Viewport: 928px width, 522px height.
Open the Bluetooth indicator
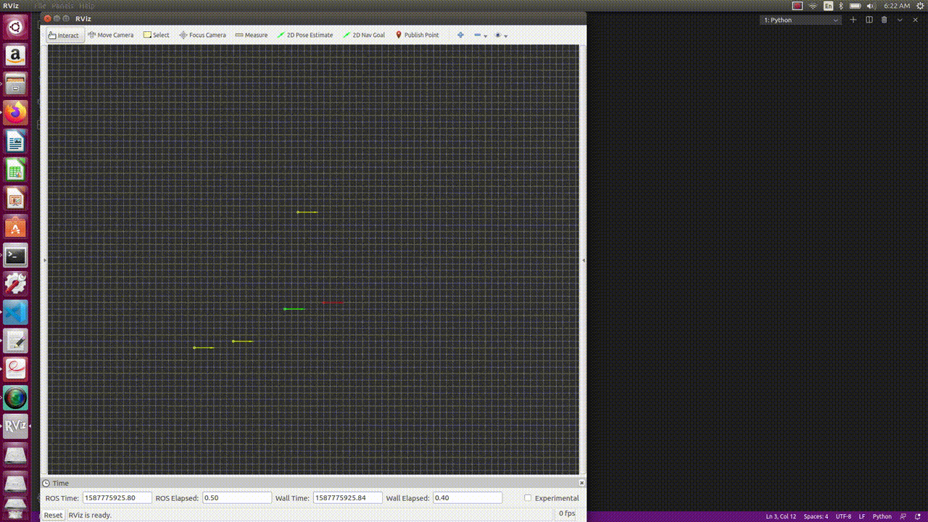(x=841, y=6)
